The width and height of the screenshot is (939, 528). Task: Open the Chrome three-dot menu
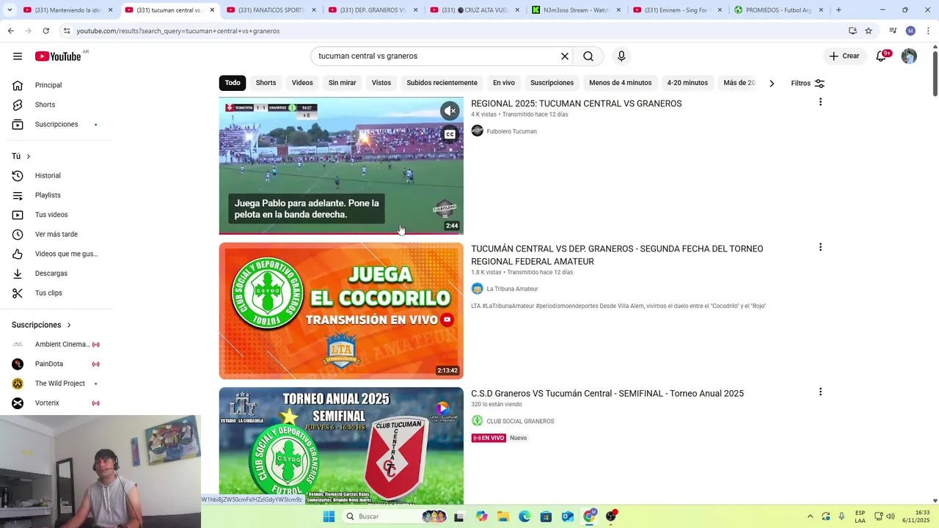pyautogui.click(x=928, y=31)
